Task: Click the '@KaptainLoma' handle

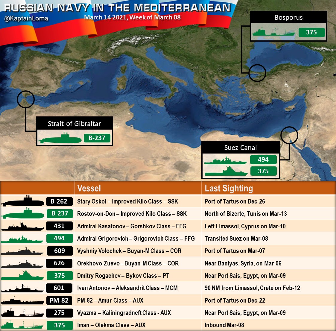Action: (x=26, y=19)
